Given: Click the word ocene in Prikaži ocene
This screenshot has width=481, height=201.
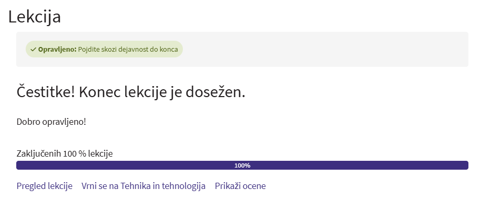Looking at the screenshot, I should tap(253, 186).
